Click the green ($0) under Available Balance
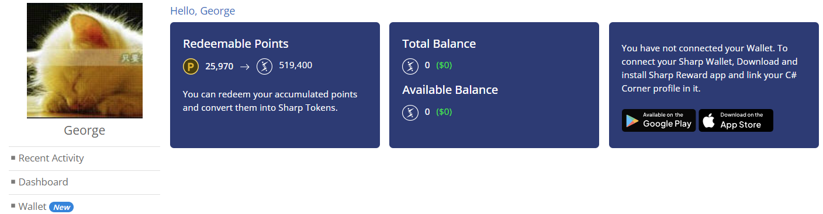Viewport: 823px width, 214px height. [x=444, y=112]
